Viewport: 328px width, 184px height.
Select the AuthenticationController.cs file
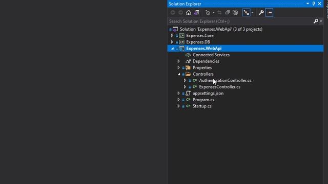point(225,81)
